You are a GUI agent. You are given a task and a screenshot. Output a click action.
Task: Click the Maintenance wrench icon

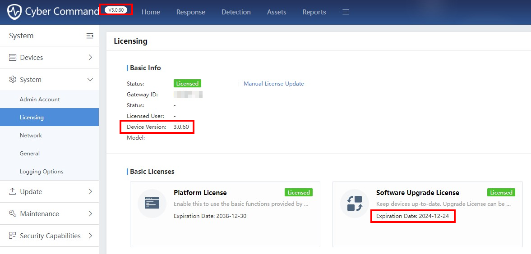point(13,214)
